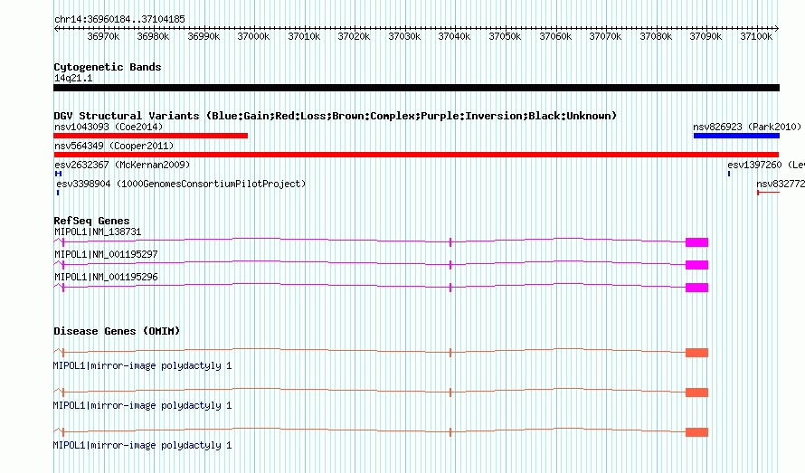Open the esv3398904 (1000GenomesConsortiumPilotProject) label
Screen dimensions: 805x473
click(181, 184)
